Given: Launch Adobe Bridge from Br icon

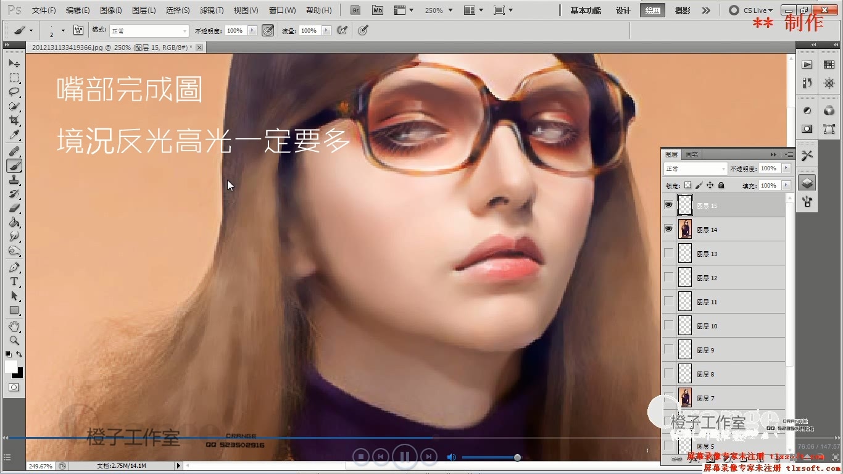Looking at the screenshot, I should tap(355, 10).
